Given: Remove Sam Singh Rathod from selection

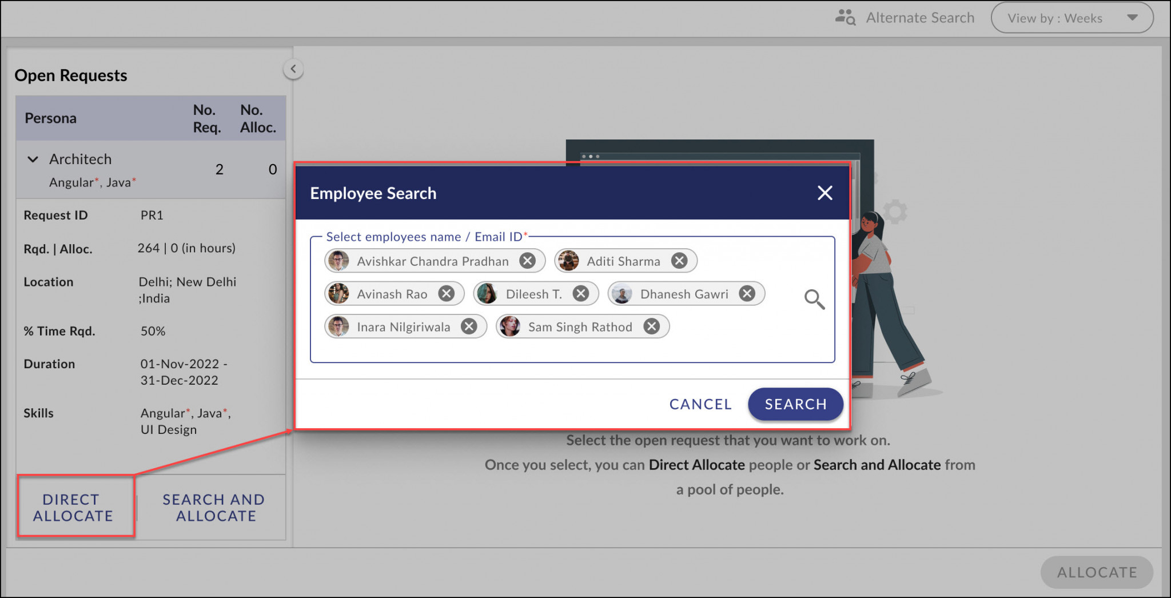Looking at the screenshot, I should point(651,326).
